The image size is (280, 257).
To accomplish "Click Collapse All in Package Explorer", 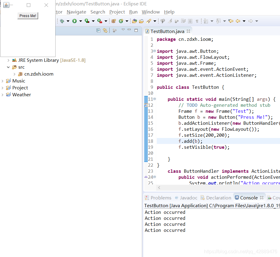I will coord(98,31).
